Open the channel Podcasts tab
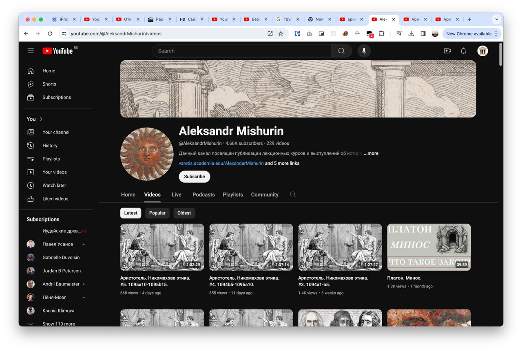The image size is (522, 351). [203, 194]
